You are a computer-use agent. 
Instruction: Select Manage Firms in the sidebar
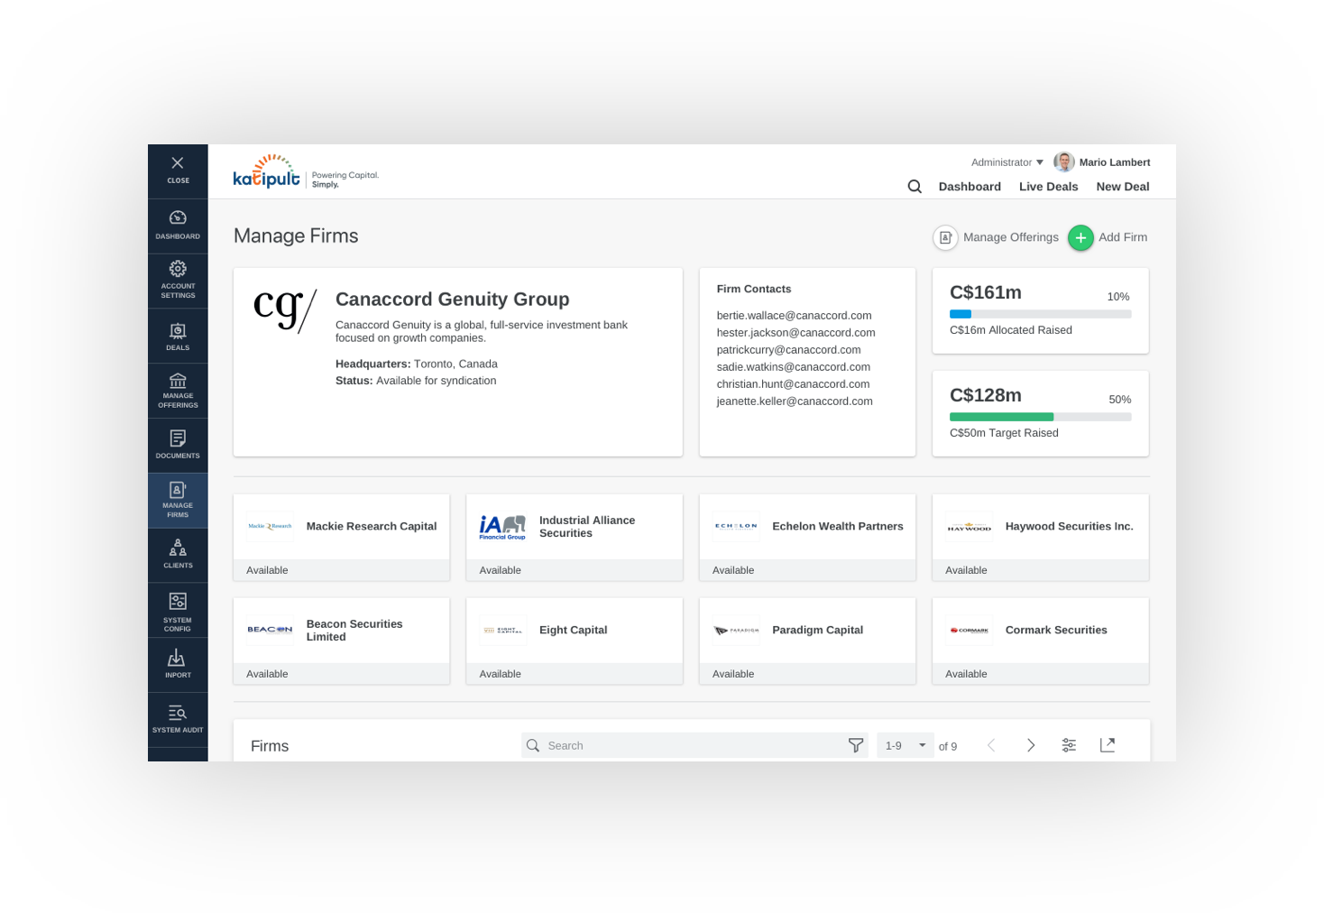pos(178,501)
